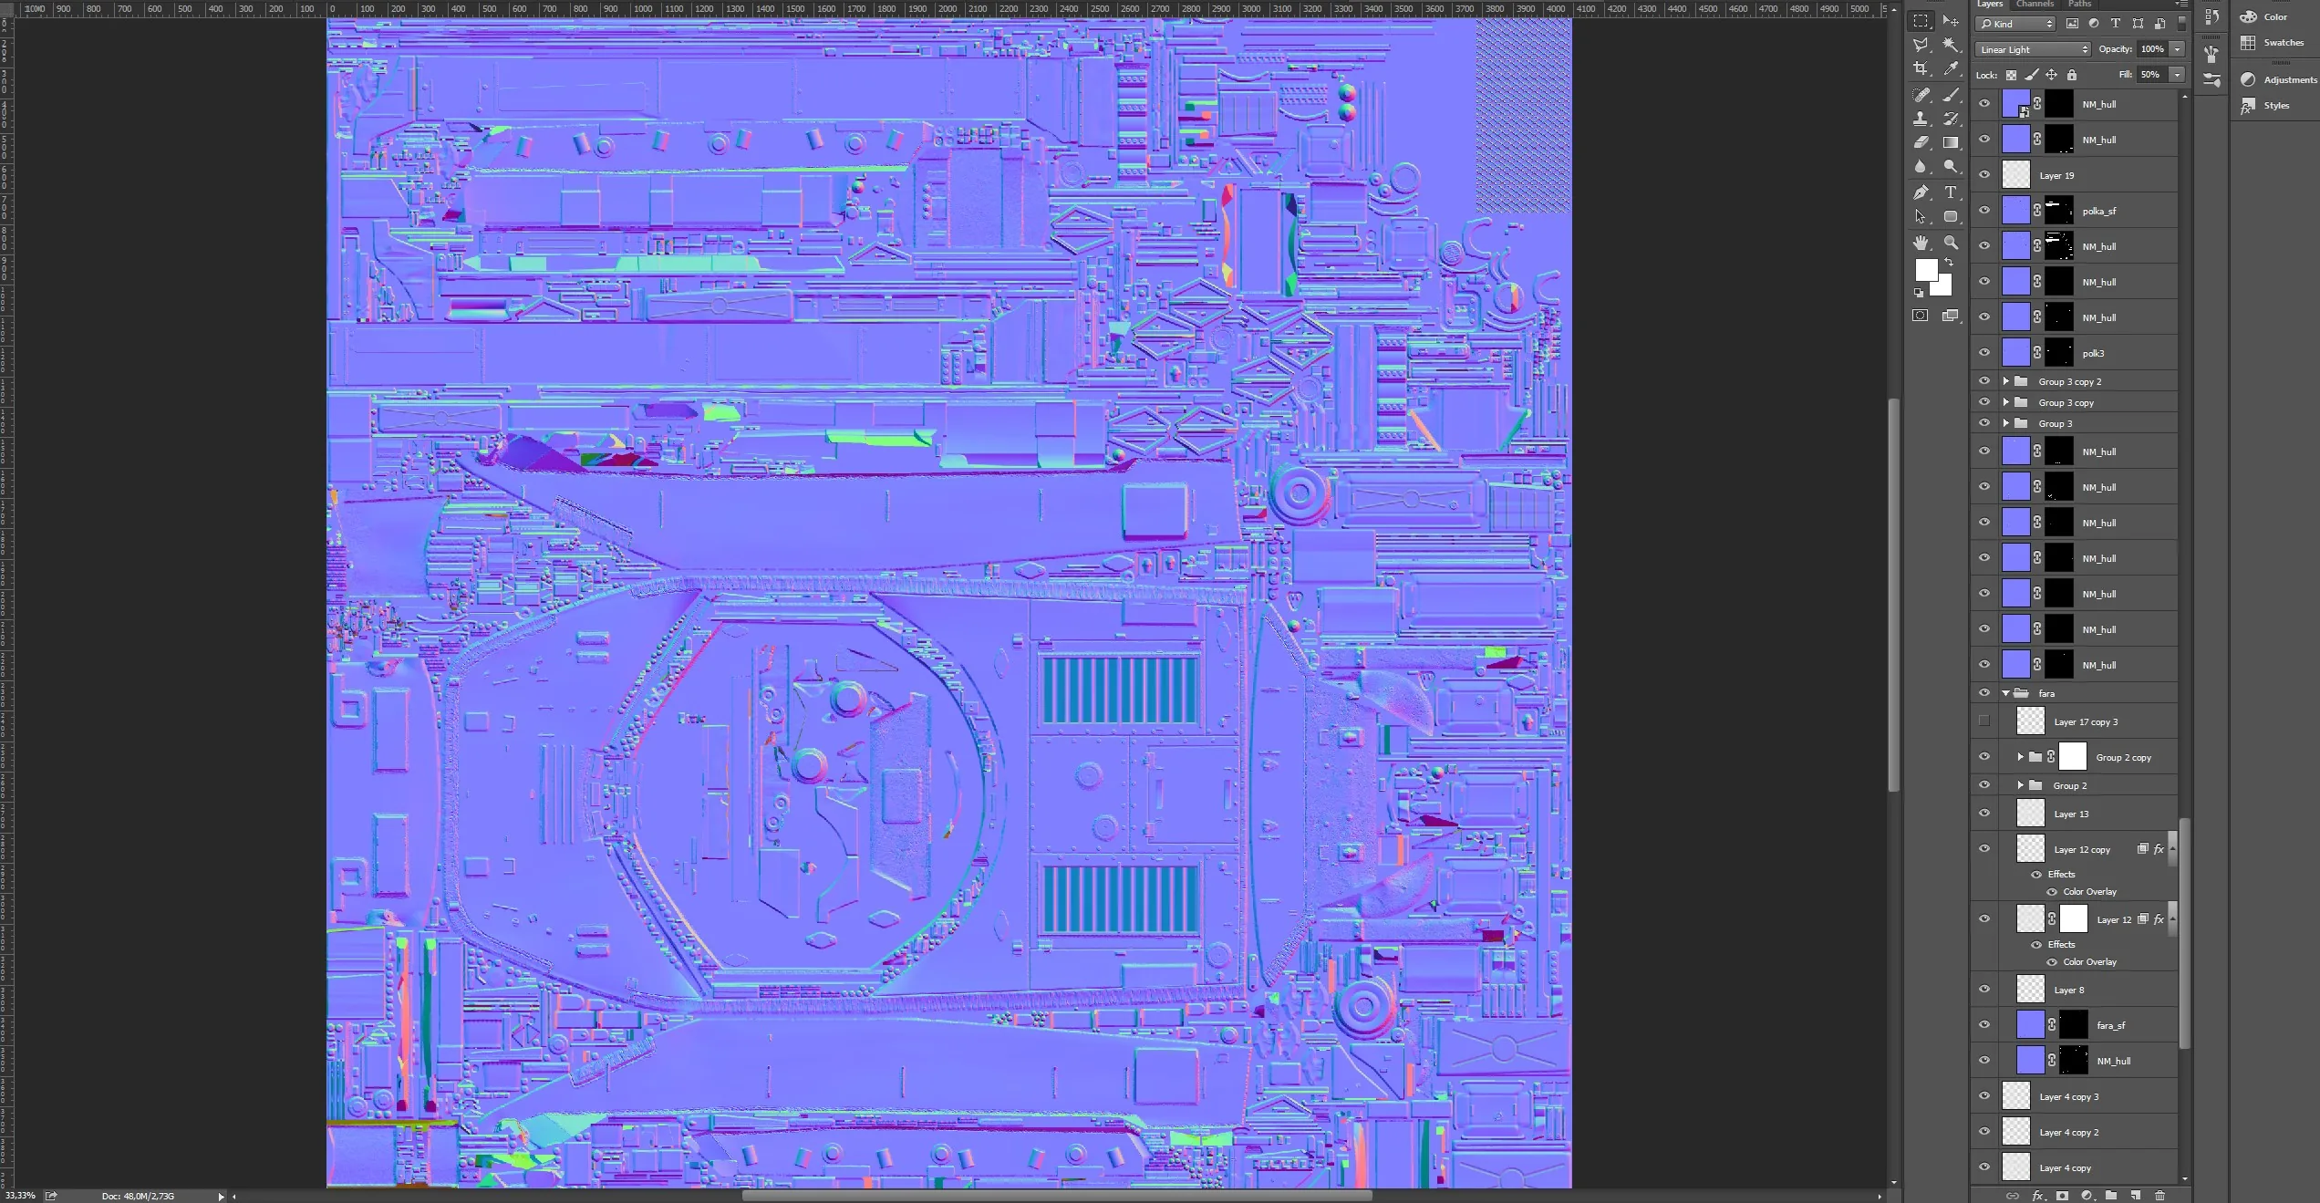Select the Spot Healing Brush tool
Image resolution: width=2320 pixels, height=1203 pixels.
(x=1921, y=95)
